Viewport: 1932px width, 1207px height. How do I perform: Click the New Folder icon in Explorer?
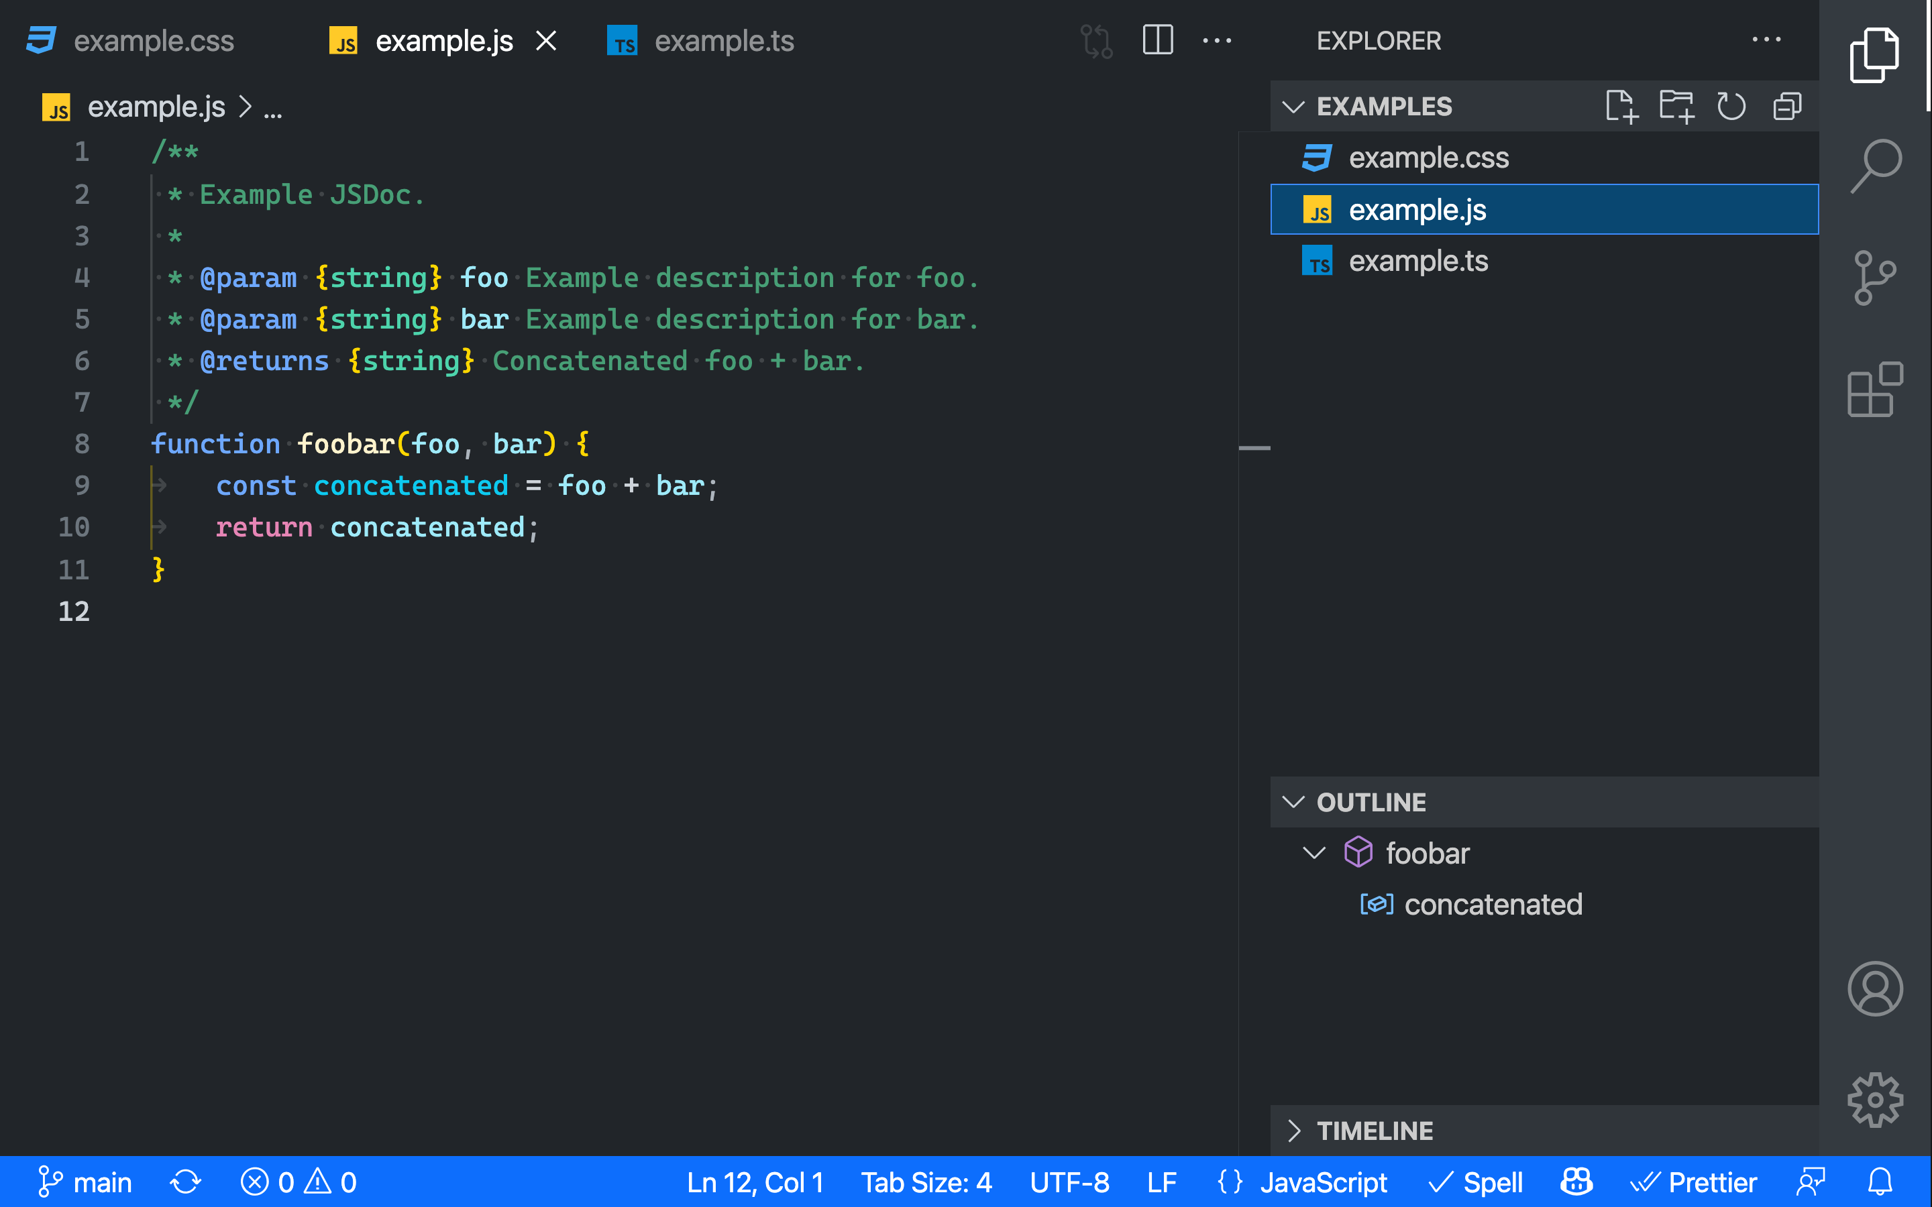(1676, 106)
